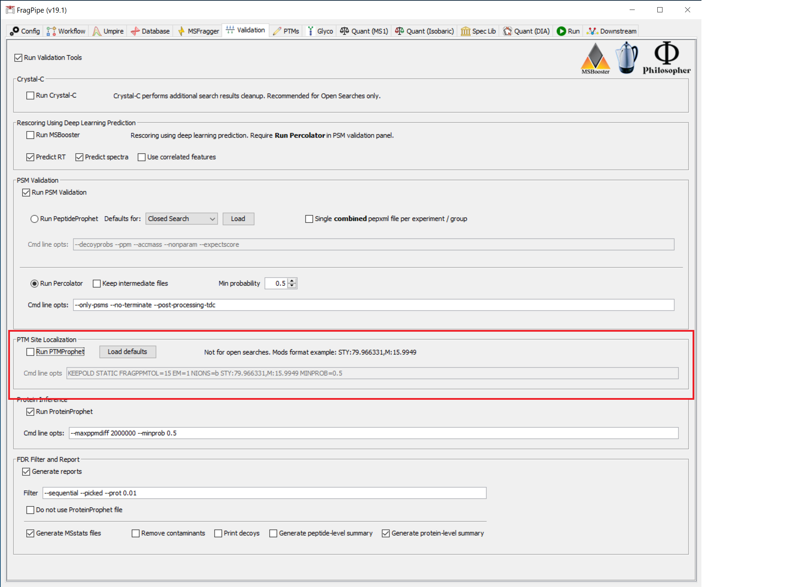Enable the Run PTMProphet checkbox

point(30,352)
